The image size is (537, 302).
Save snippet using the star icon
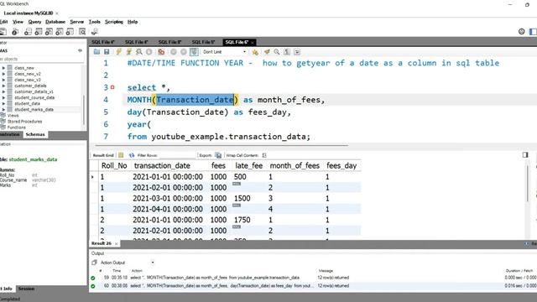255,52
